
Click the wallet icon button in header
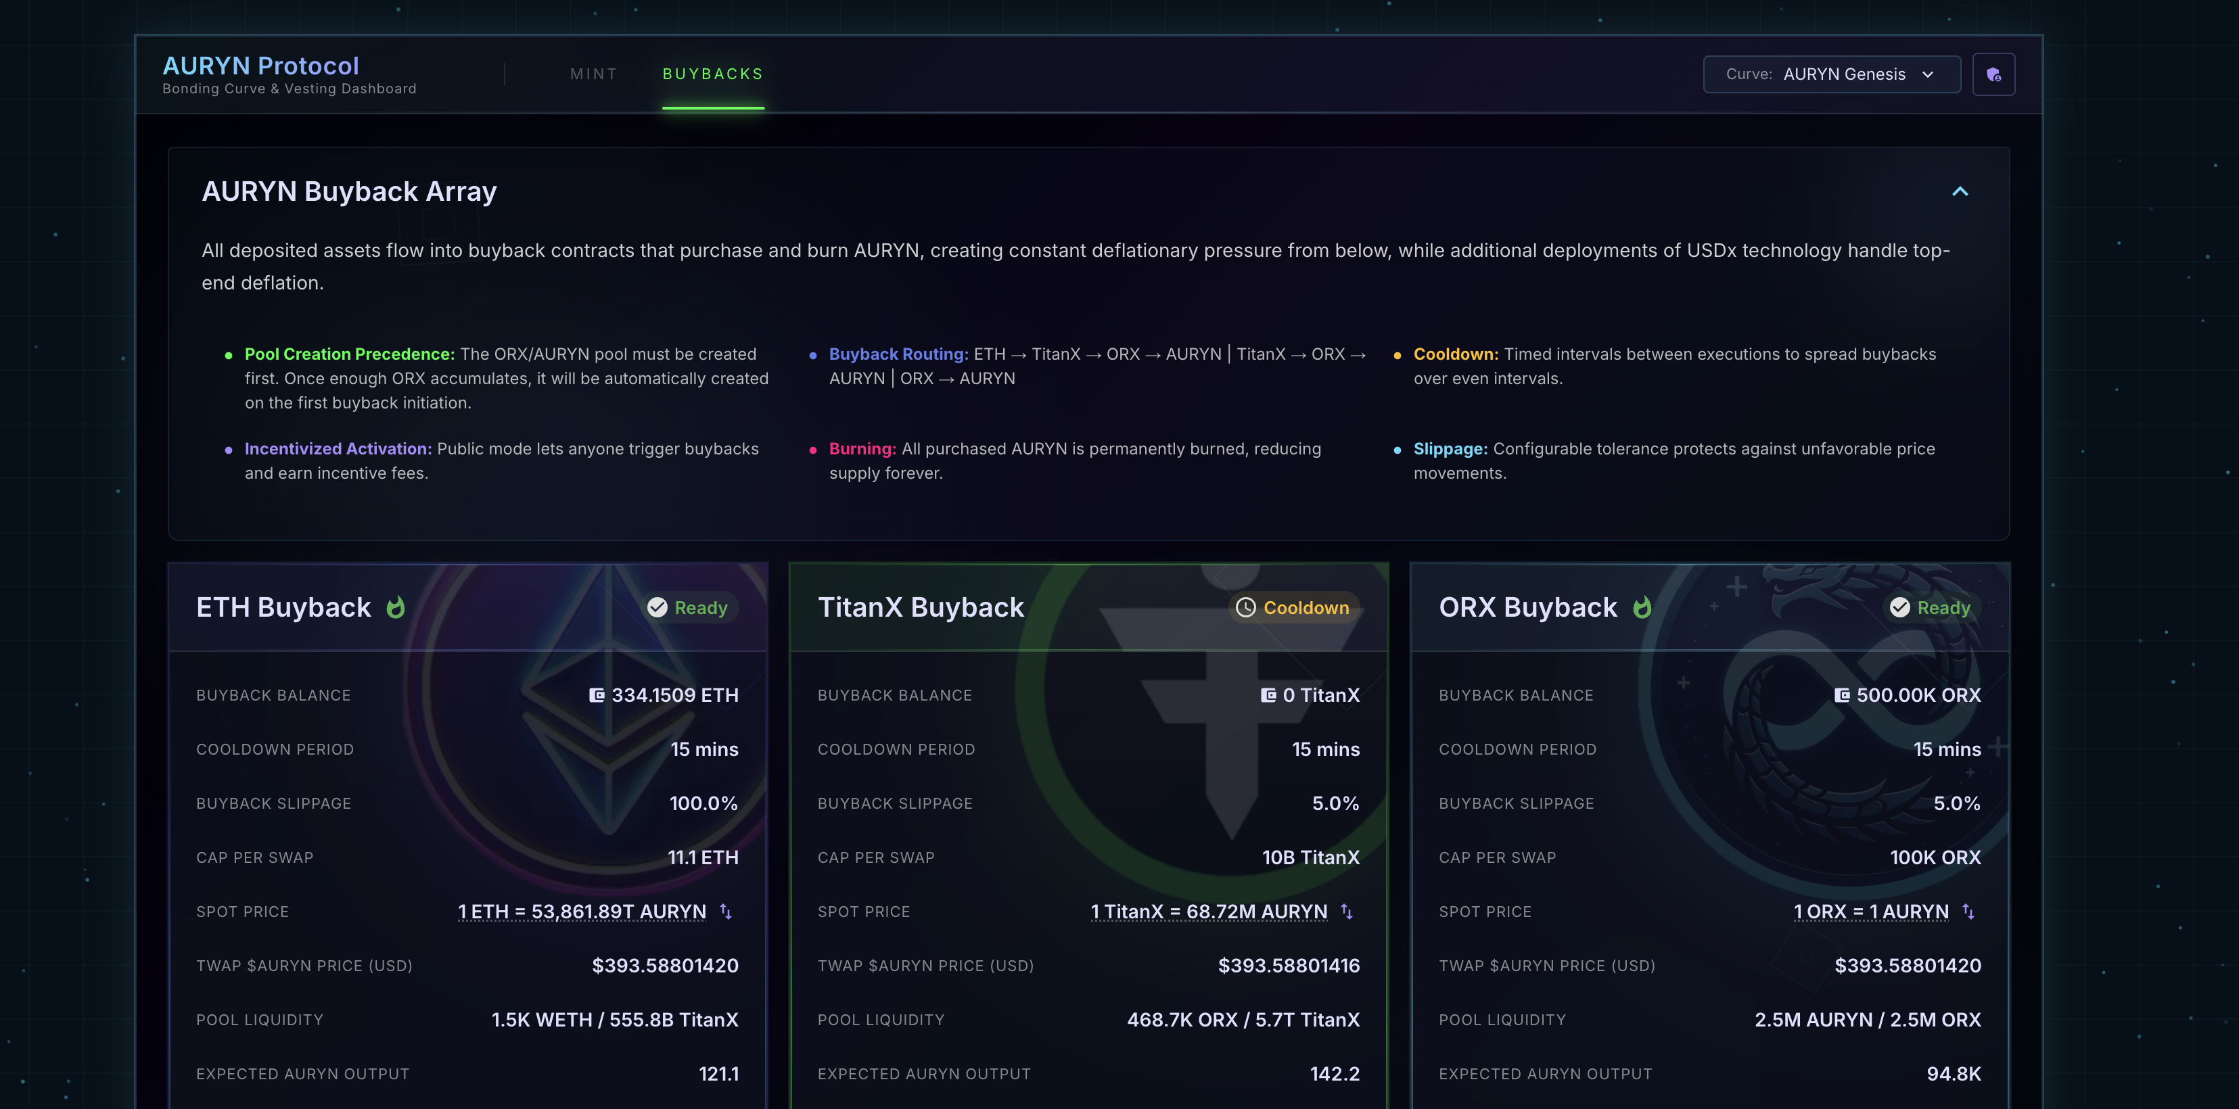tap(1993, 75)
